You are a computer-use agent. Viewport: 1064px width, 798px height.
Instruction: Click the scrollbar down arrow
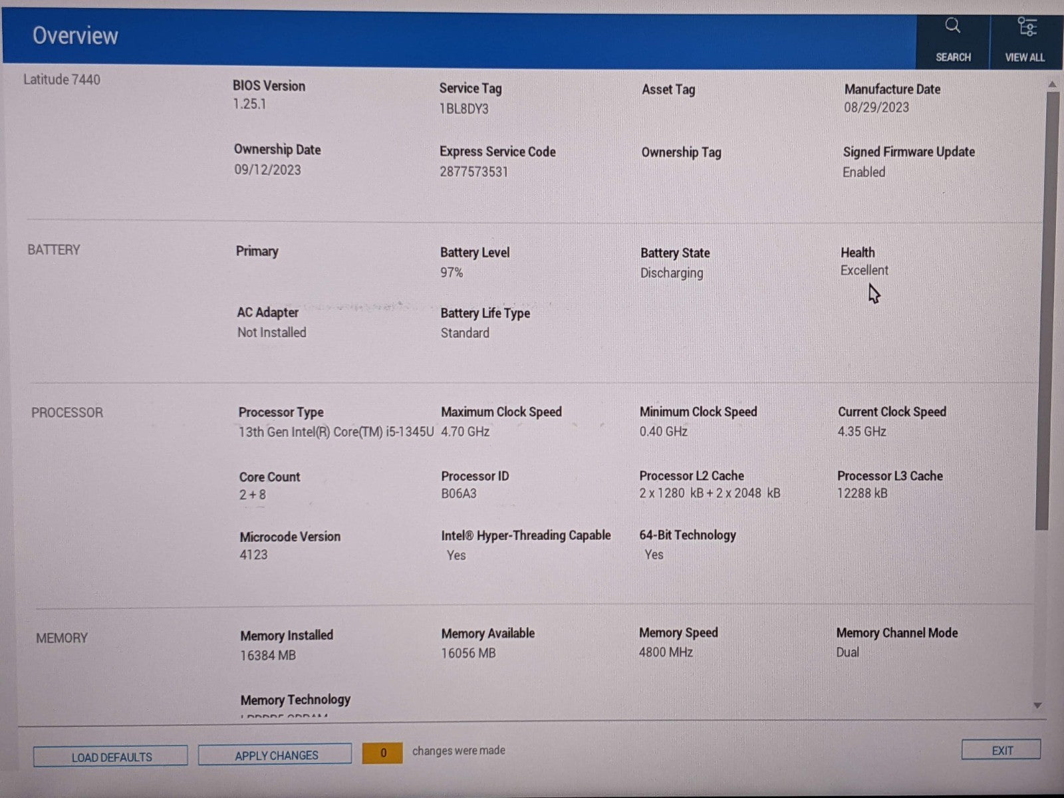tap(1037, 706)
